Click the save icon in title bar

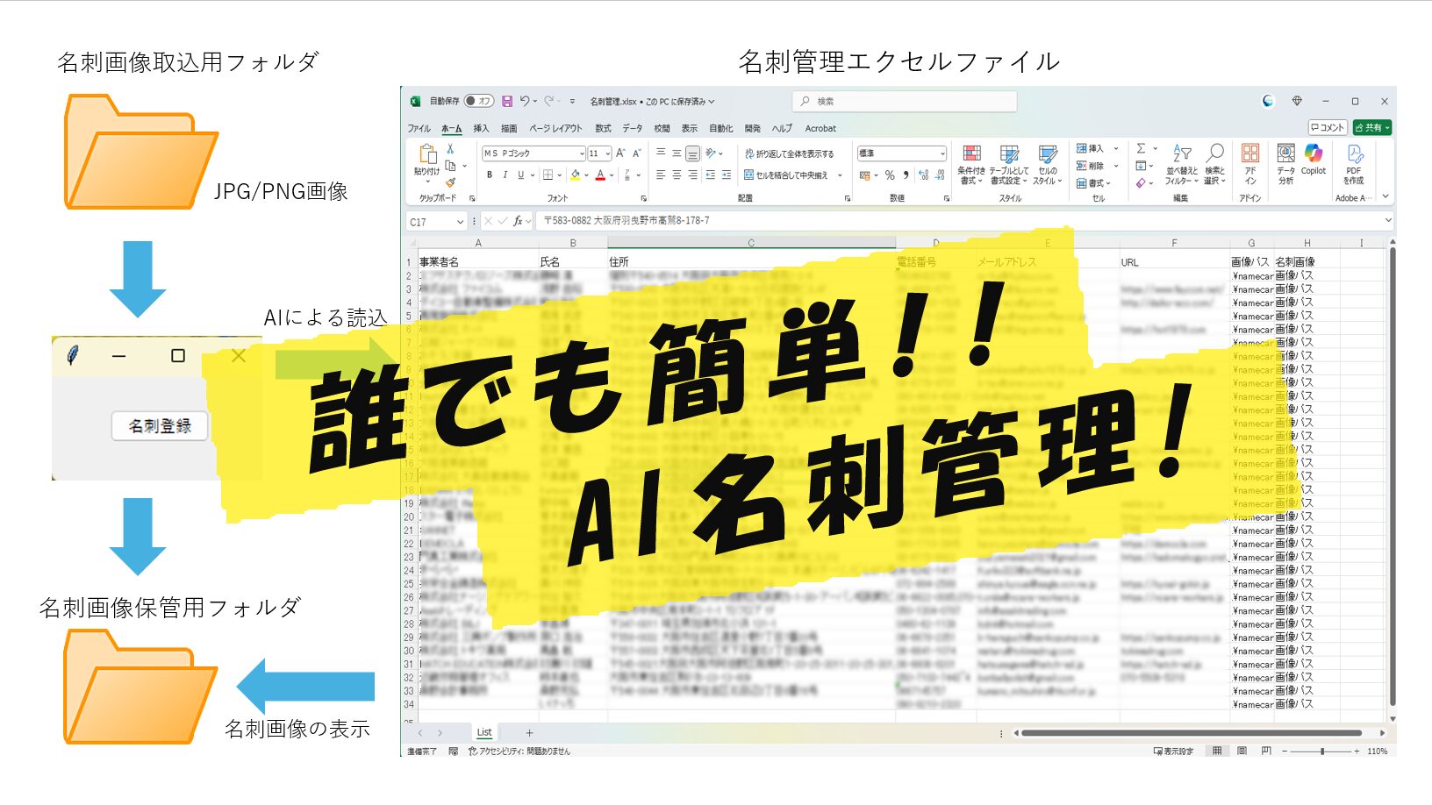pyautogui.click(x=507, y=102)
